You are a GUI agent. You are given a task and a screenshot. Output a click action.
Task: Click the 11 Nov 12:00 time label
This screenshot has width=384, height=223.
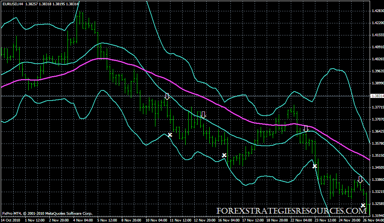pos(181,220)
